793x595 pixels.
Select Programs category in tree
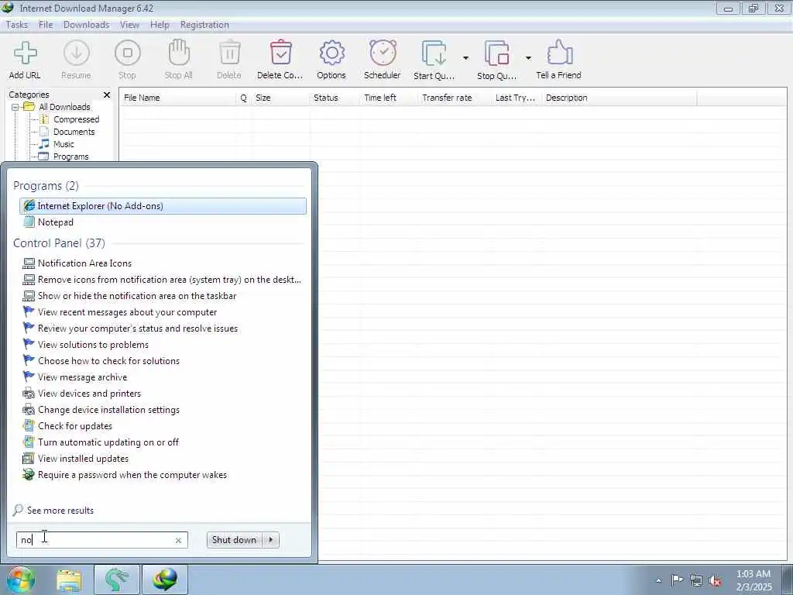[70, 156]
